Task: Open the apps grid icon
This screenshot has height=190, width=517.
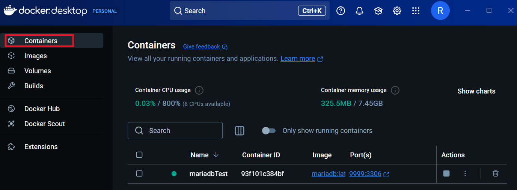Action: point(416,11)
